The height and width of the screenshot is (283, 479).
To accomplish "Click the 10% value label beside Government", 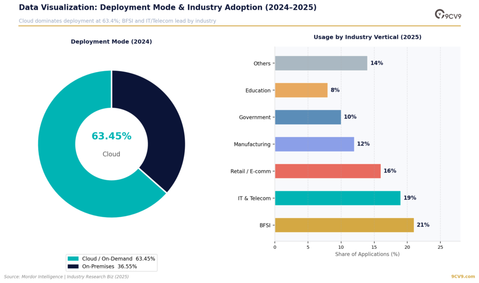I will click(350, 117).
